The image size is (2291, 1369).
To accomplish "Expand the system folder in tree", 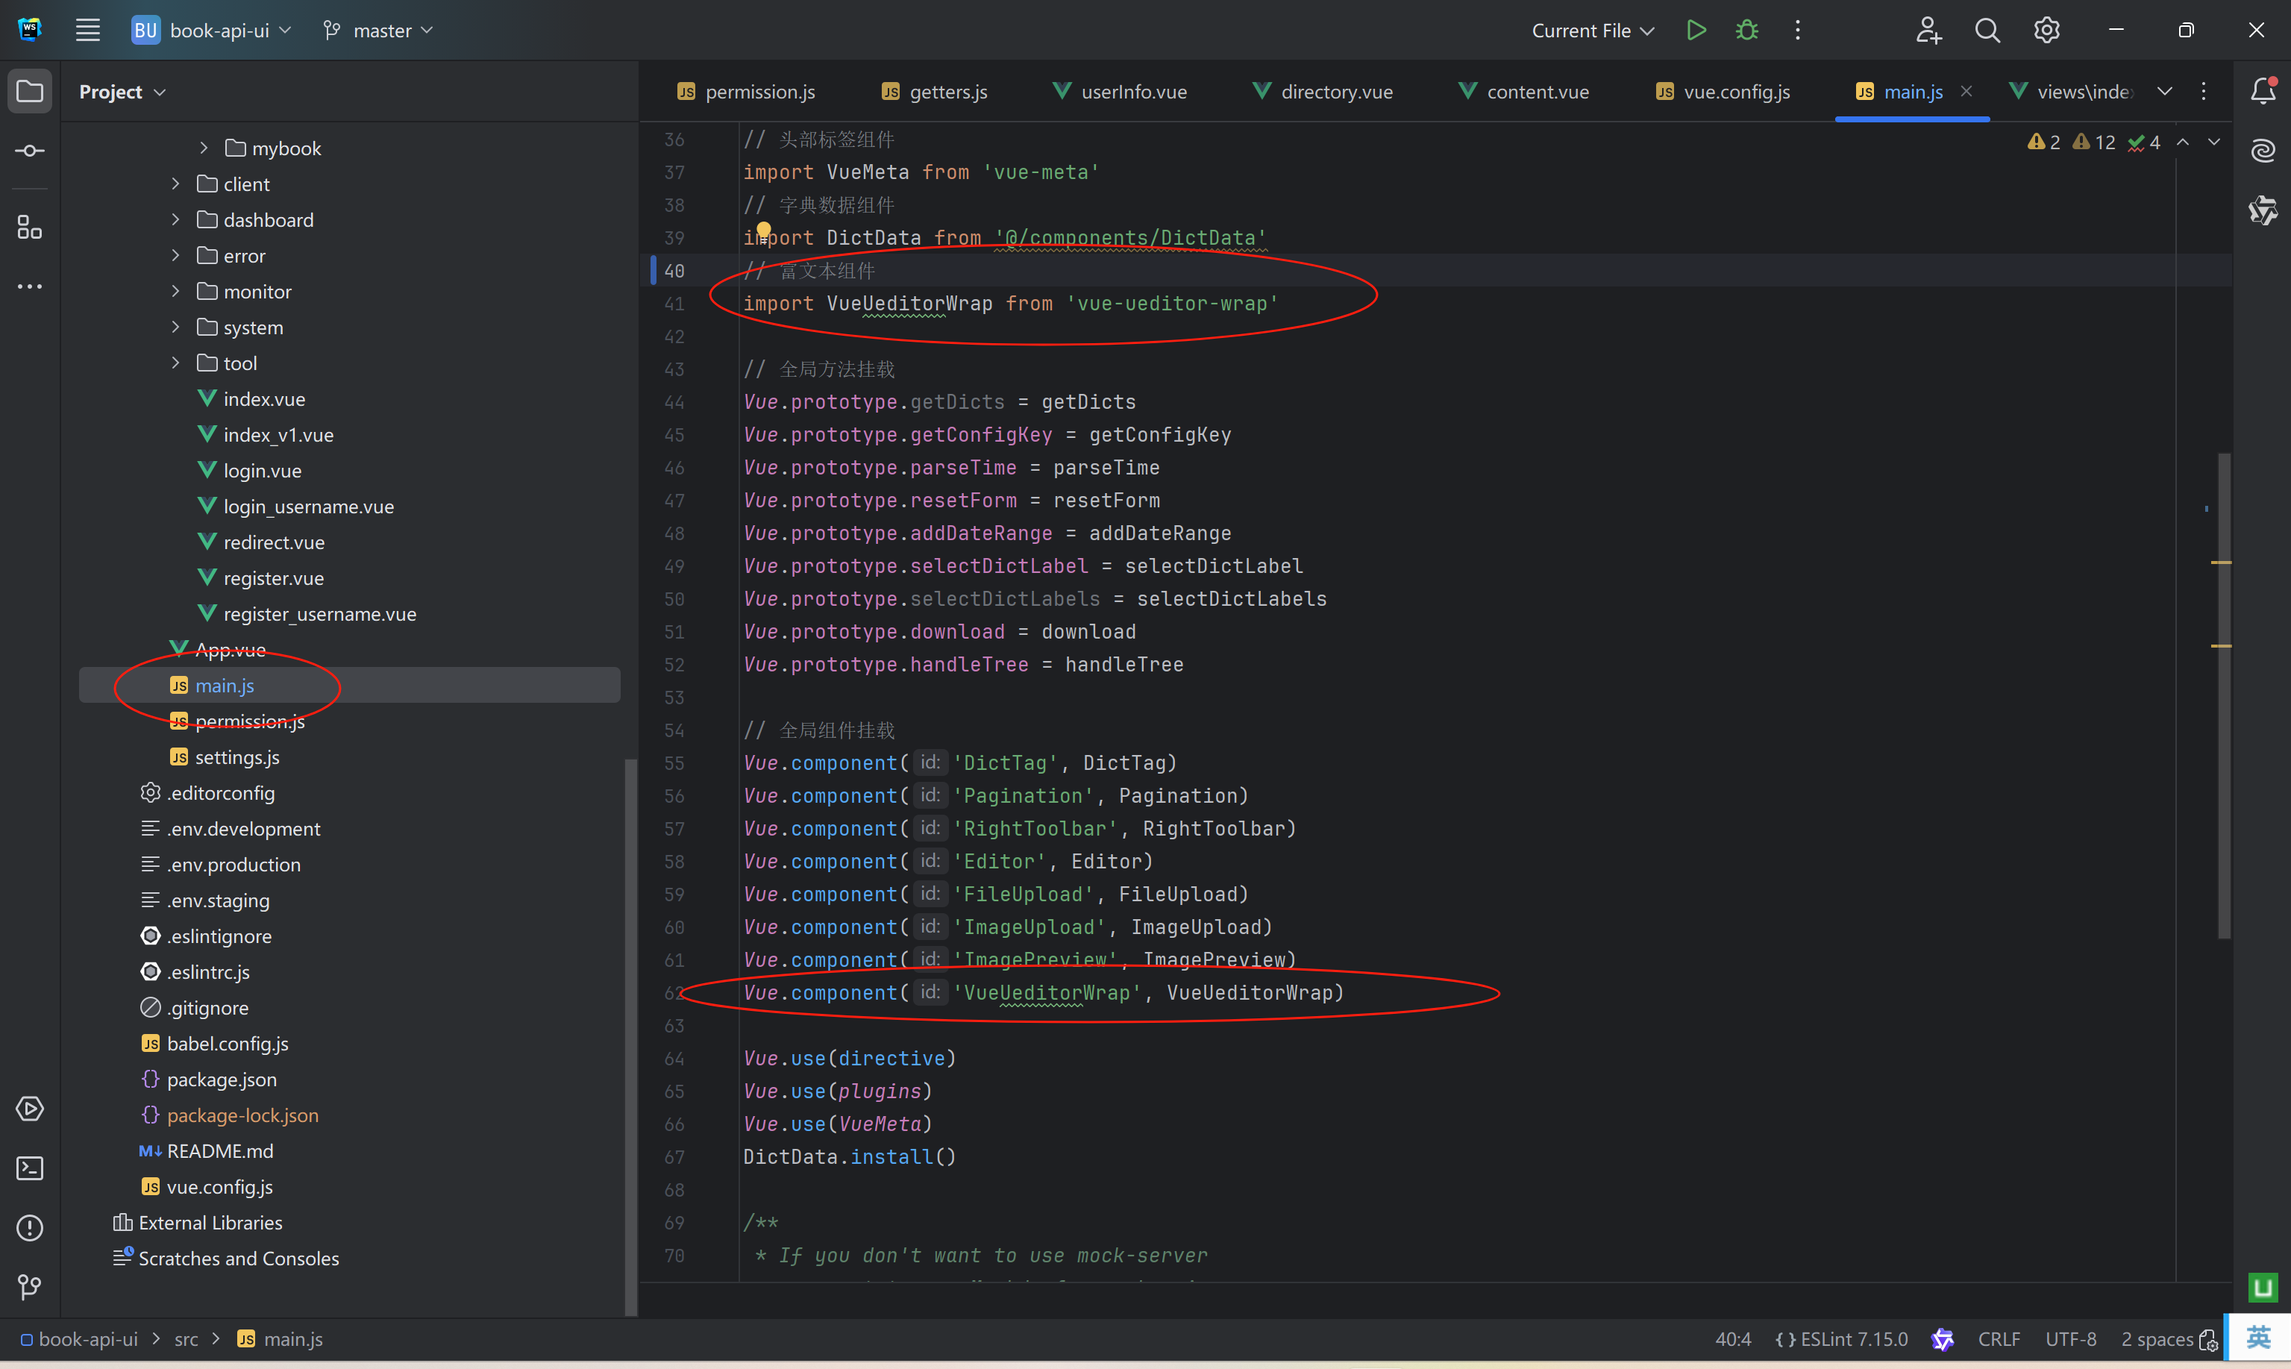I will point(175,328).
